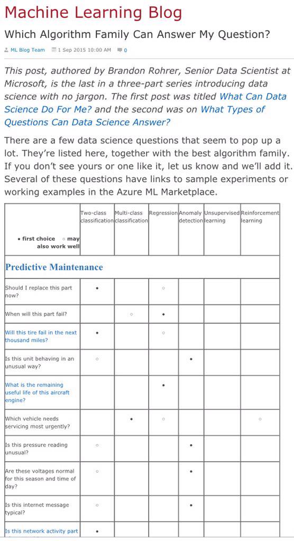Open the remaining useful life aircraft engine link

pyautogui.click(x=37, y=393)
